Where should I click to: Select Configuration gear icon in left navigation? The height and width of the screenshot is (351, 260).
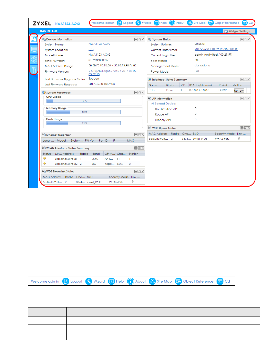(x=34, y=59)
